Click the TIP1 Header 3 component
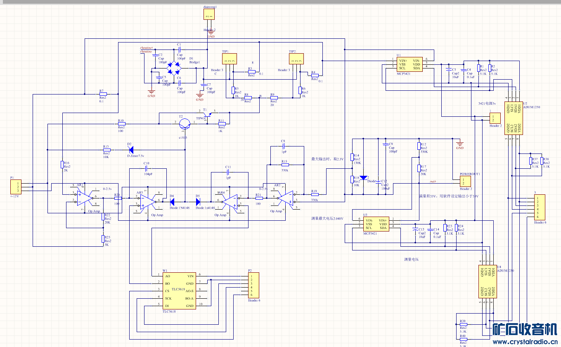The image size is (561, 347). point(229,59)
